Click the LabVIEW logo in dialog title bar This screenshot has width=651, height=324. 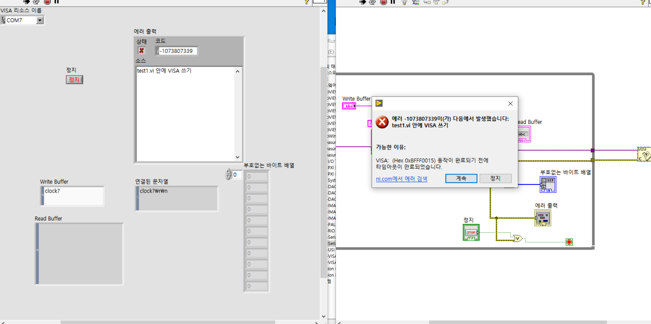click(x=379, y=103)
